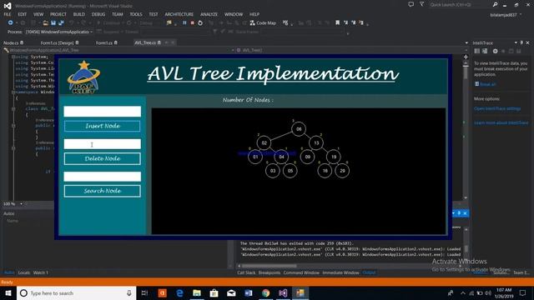Open IntelliTrace window options dropdown arrow
The height and width of the screenshot is (300, 534).
(516, 42)
